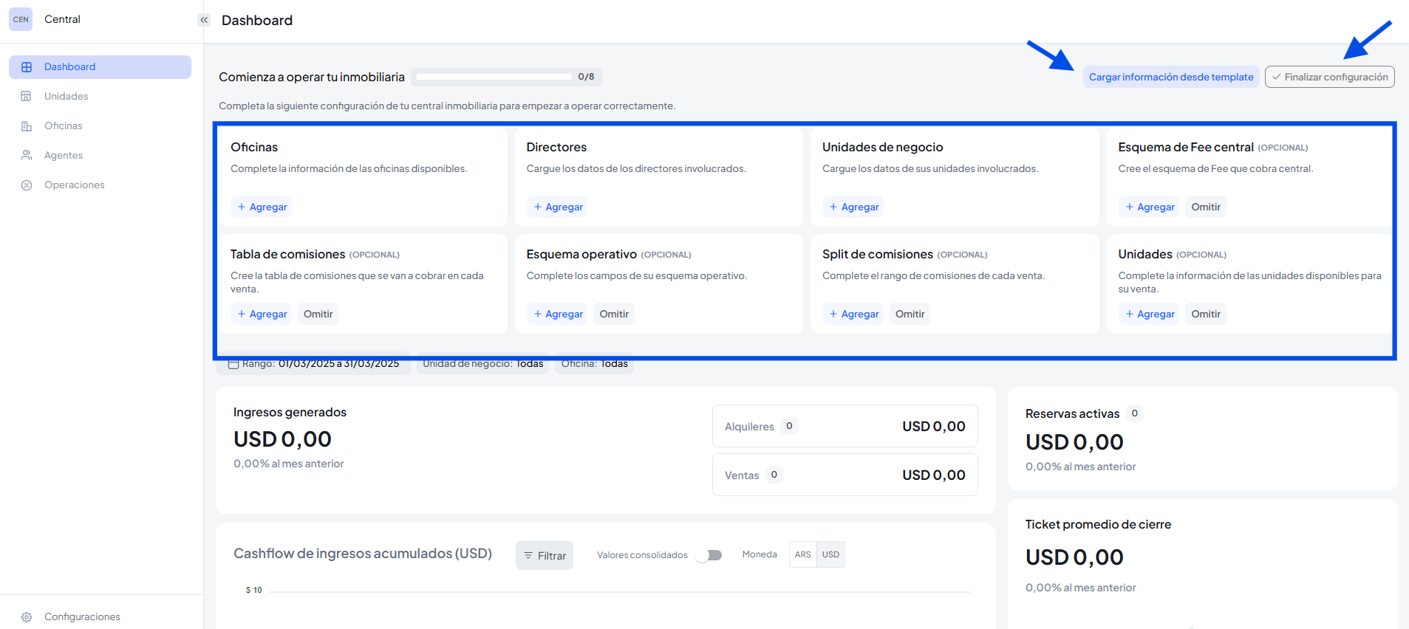This screenshot has height=629, width=1409.
Task: Open the Rango date range filter
Action: (x=314, y=365)
